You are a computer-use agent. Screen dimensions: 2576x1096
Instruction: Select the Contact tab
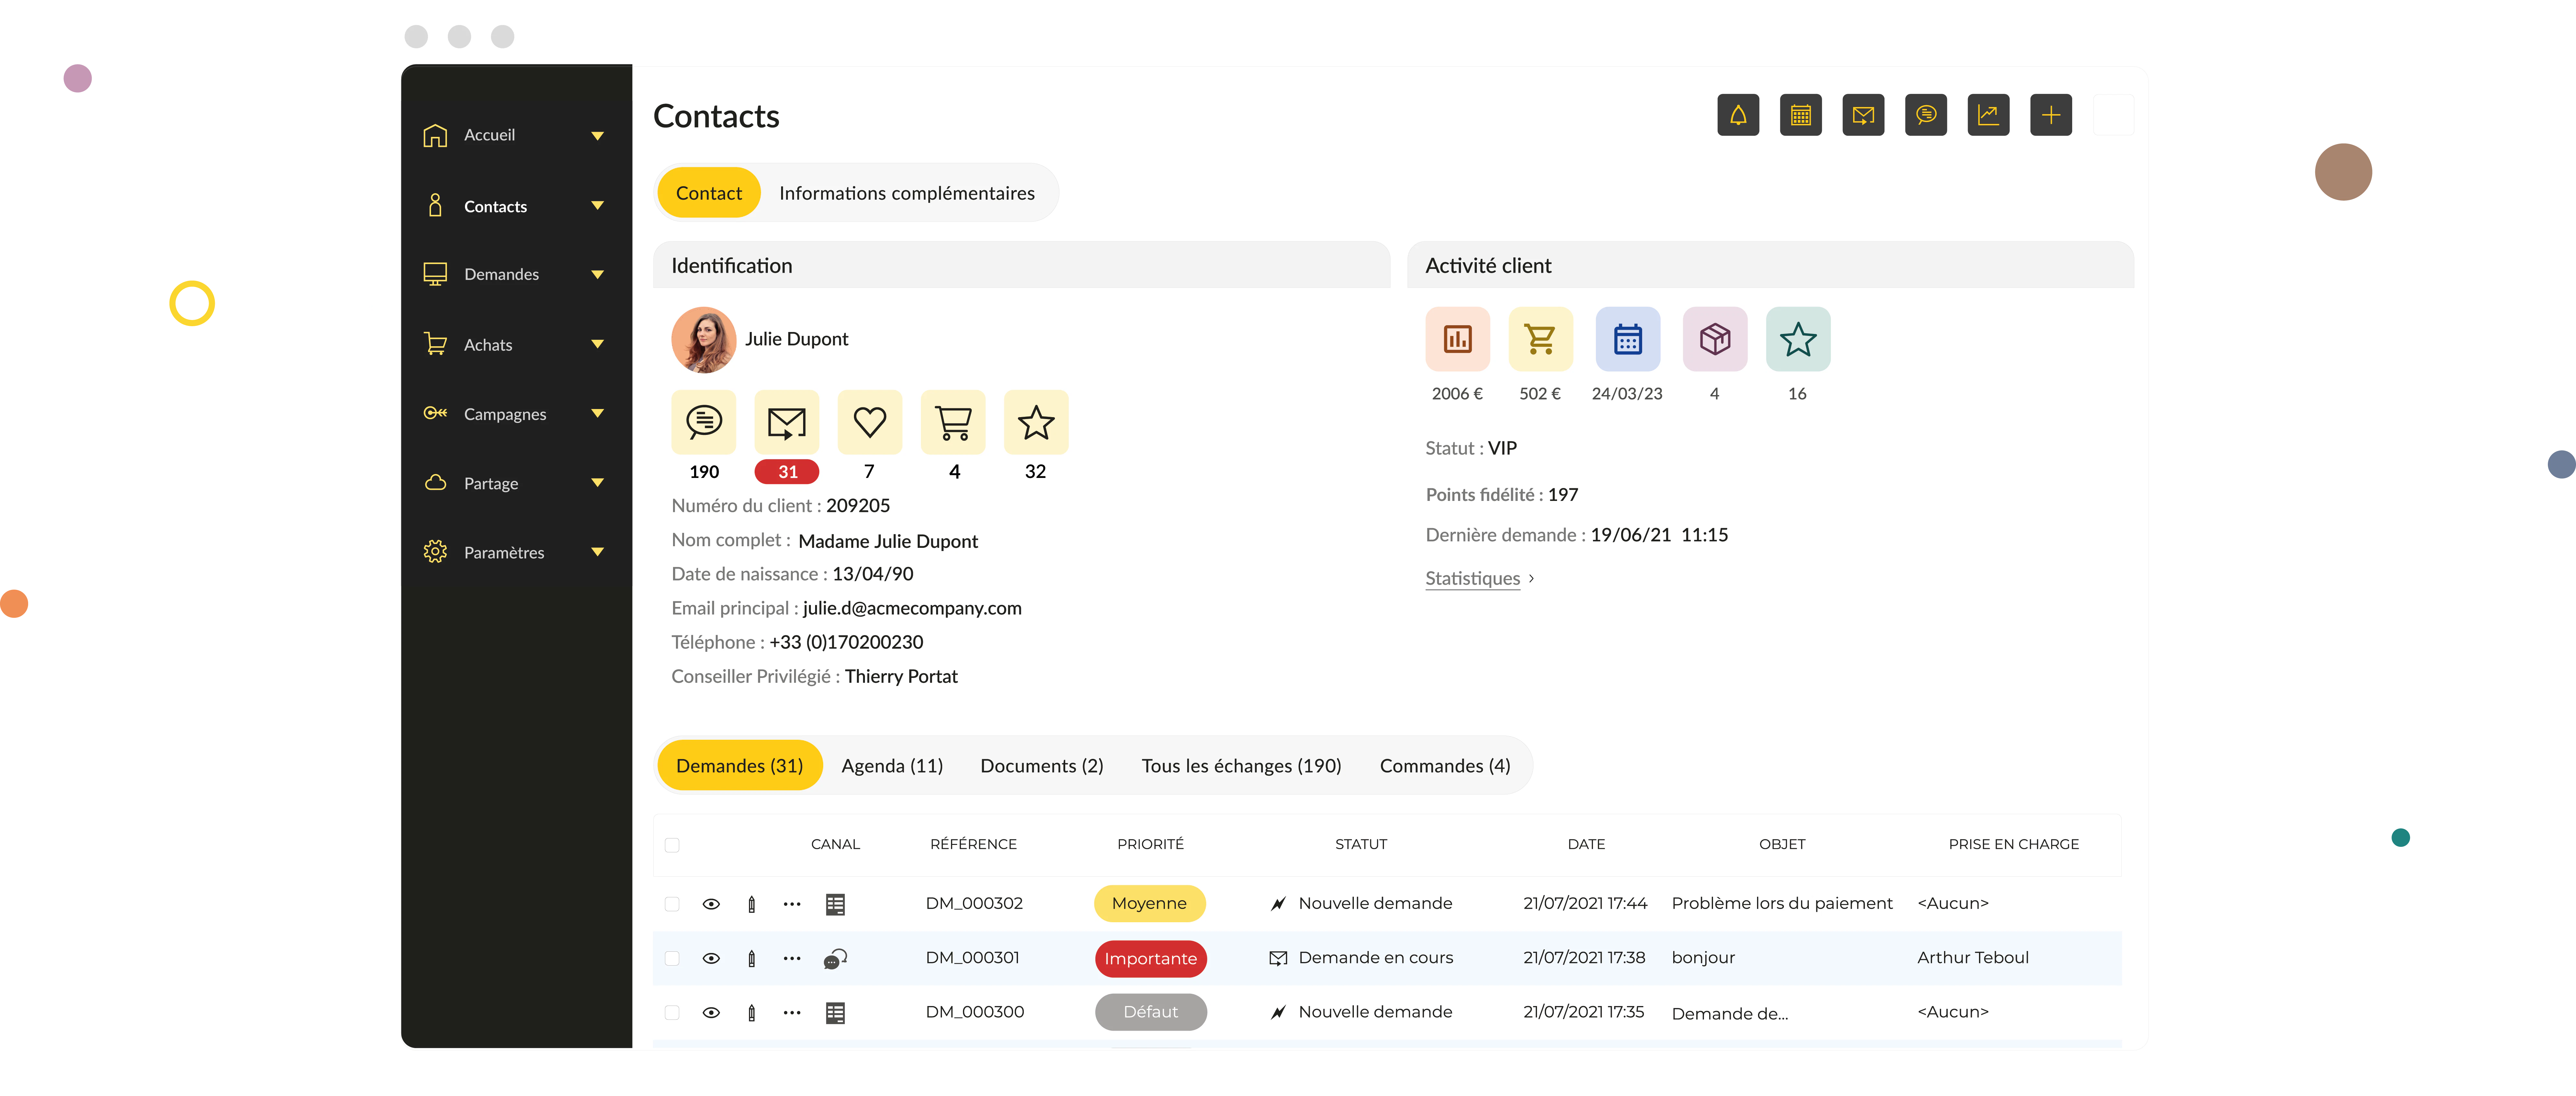[x=709, y=193]
